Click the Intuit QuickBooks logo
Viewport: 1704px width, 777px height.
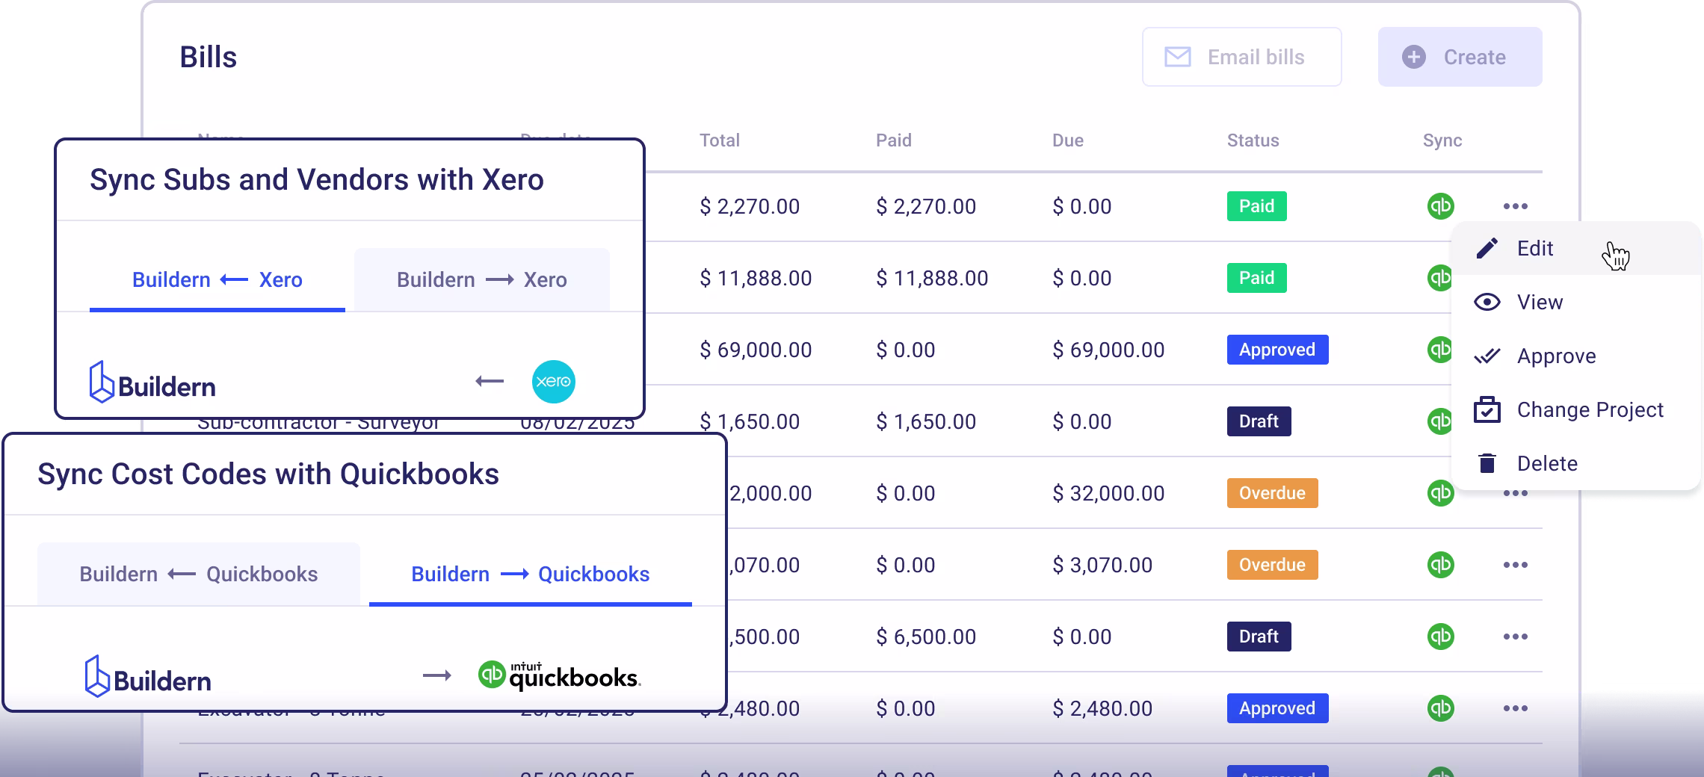[560, 675]
